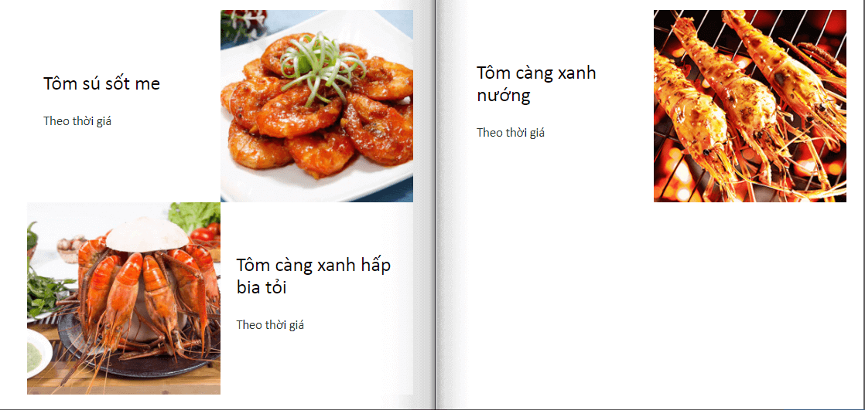Image resolution: width=865 pixels, height=410 pixels.
Task: Click the book spine between the two pages
Action: [x=436, y=205]
